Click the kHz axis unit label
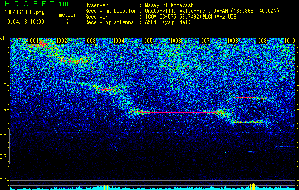 [4, 38]
